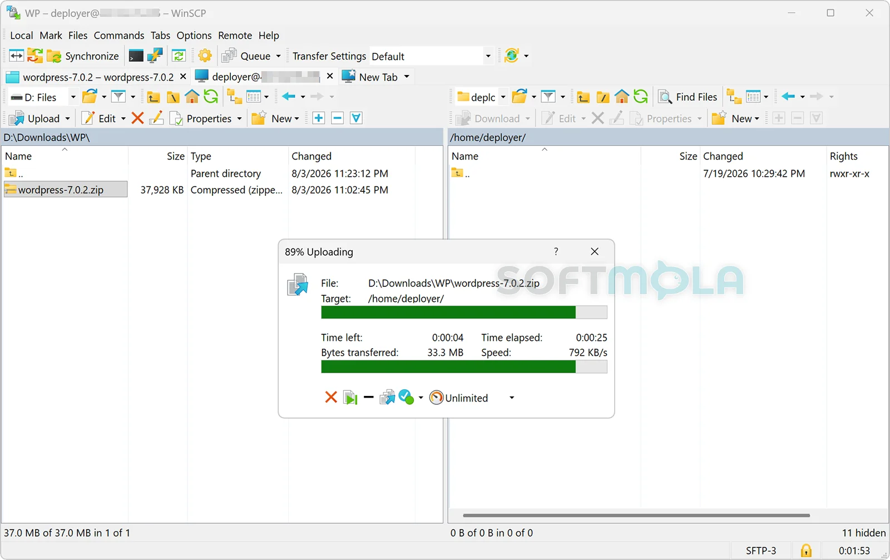Click the remote panel horizontal scrollbar
The height and width of the screenshot is (560, 890).
tap(636, 516)
